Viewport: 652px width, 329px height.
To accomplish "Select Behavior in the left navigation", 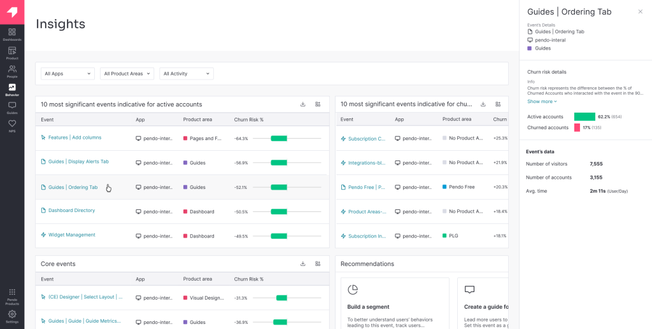I will pos(12,89).
